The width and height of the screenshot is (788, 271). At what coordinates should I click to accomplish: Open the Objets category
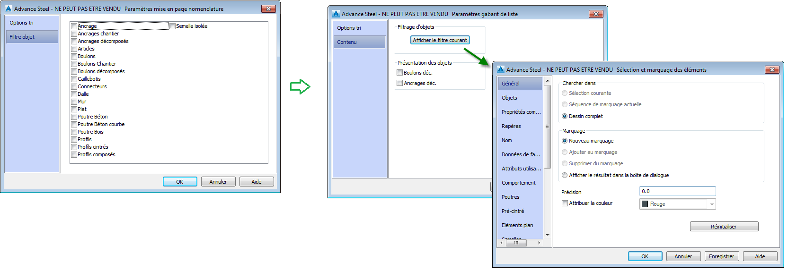[520, 98]
